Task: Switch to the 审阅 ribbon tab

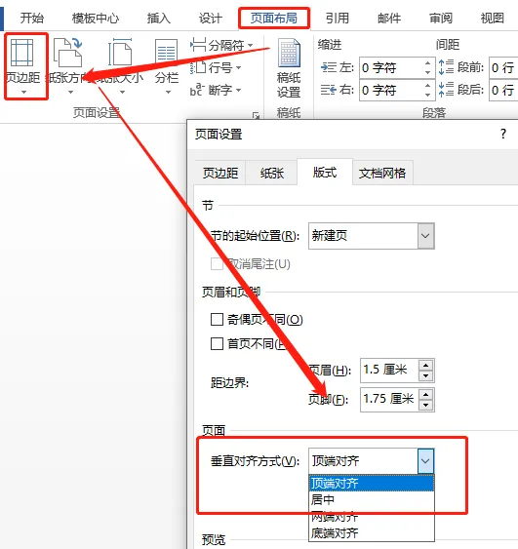Action: [x=441, y=18]
